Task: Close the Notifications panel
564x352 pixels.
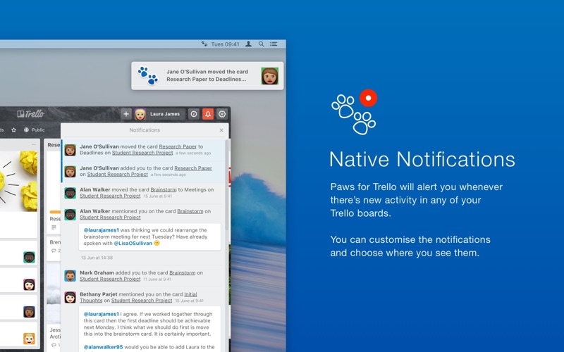Action: click(221, 130)
